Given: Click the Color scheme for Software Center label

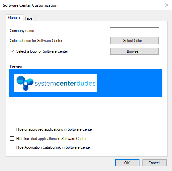Looking at the screenshot, I should [36, 41].
